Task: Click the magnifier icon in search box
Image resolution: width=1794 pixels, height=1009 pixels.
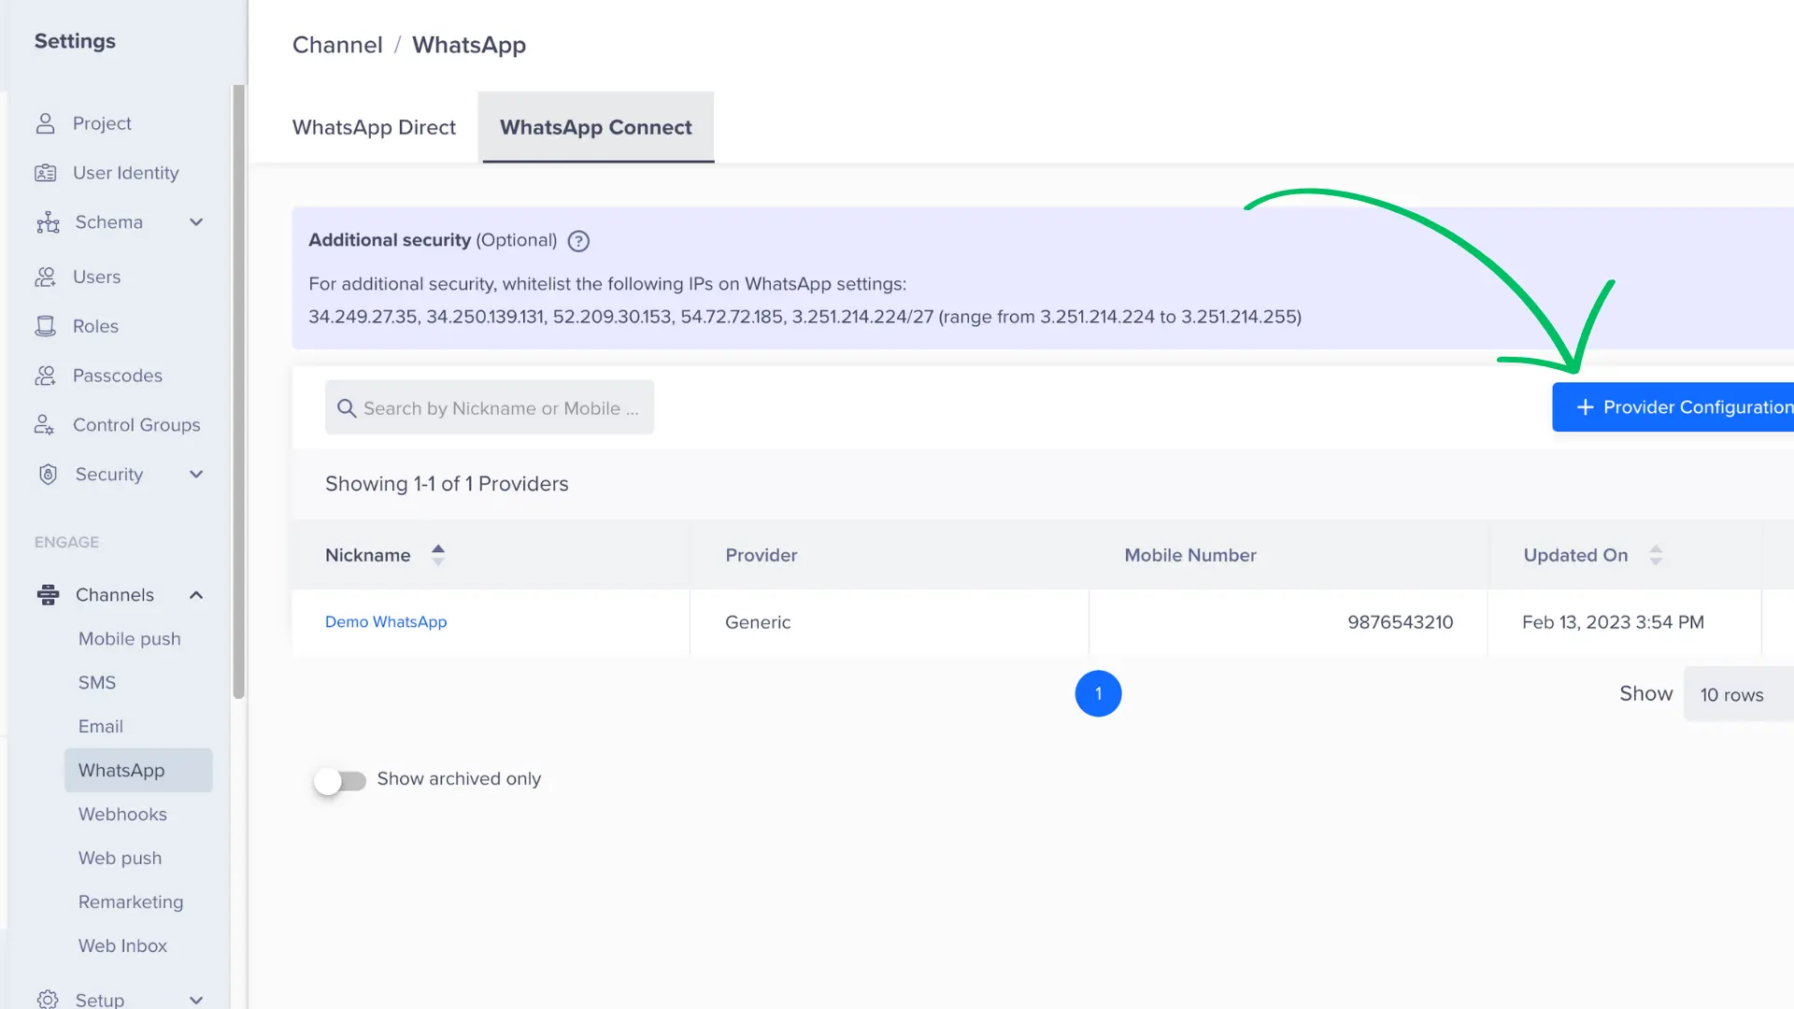Action: (347, 408)
